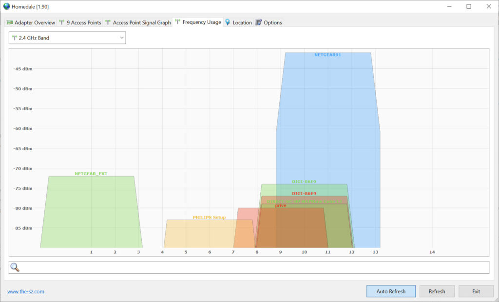Click channel 6 on the frequency axis
The image size is (499, 302).
(210, 252)
